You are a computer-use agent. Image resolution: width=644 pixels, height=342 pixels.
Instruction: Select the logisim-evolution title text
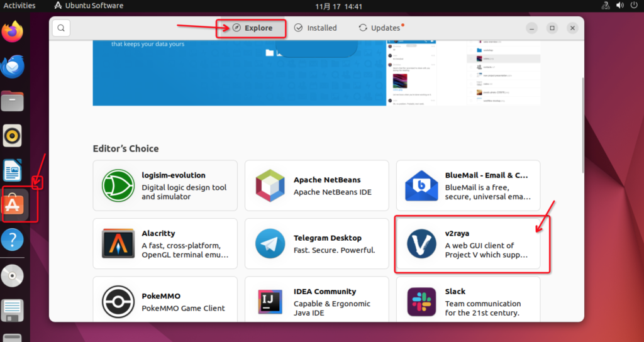coord(174,175)
